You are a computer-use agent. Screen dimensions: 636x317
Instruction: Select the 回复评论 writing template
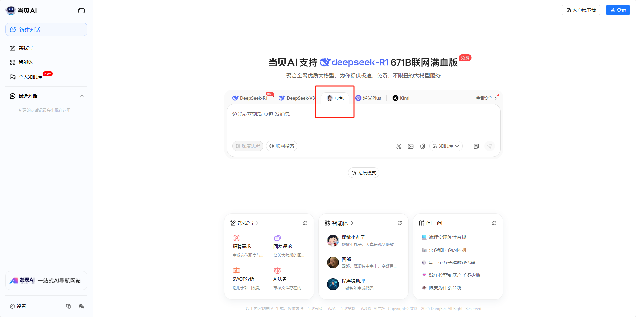click(x=289, y=246)
